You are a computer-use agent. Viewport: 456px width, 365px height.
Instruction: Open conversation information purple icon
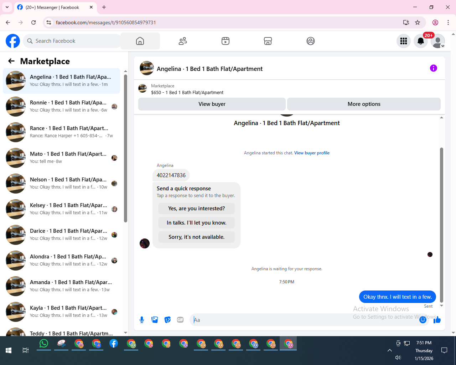point(434,68)
